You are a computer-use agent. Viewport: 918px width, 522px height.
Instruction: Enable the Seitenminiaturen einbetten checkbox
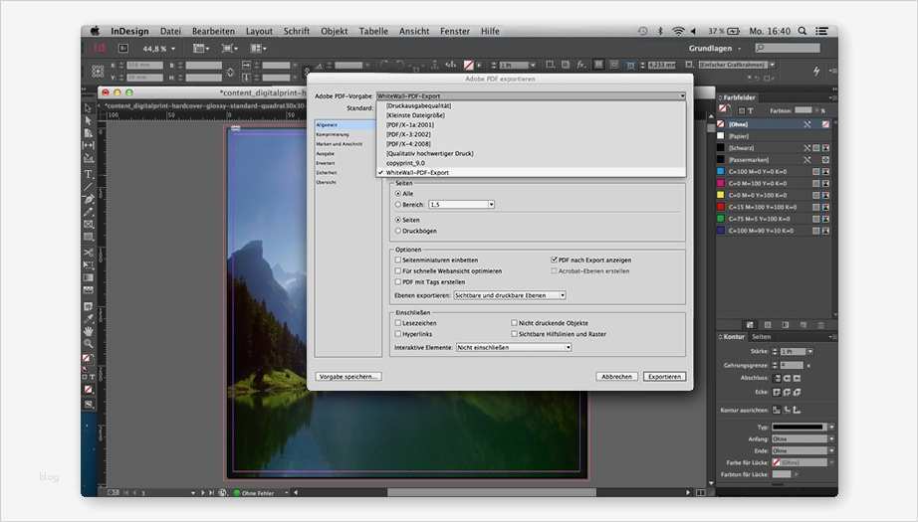pyautogui.click(x=398, y=261)
